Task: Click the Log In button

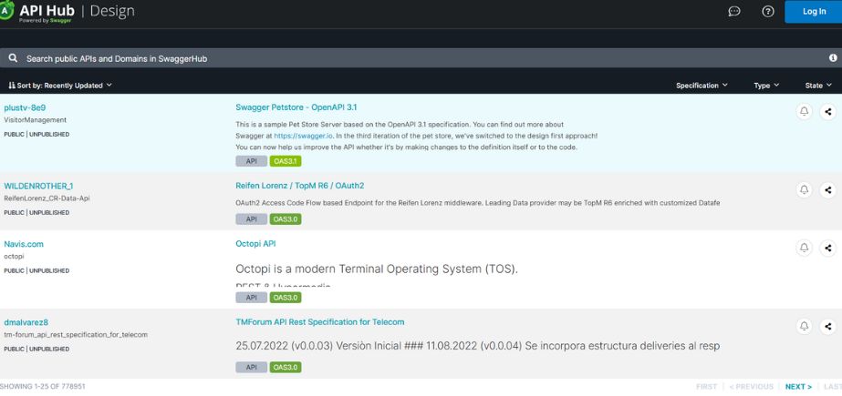Action: point(814,11)
